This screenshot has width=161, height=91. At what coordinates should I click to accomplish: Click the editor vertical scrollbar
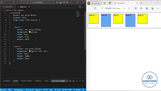85,31
